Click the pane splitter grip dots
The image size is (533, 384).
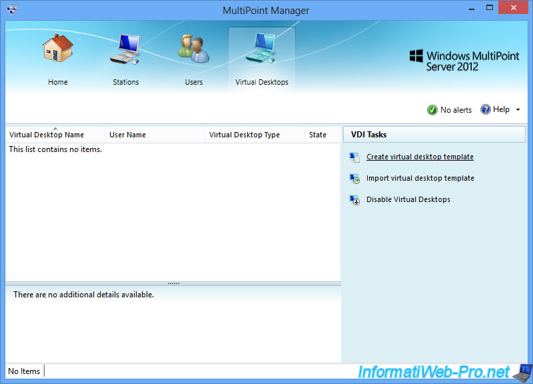[x=173, y=283]
